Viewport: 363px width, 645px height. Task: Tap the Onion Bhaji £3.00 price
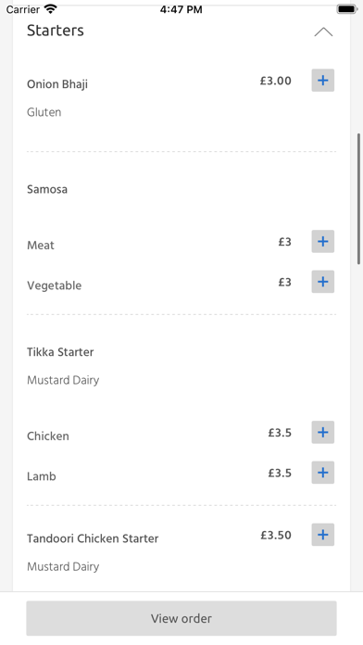275,81
